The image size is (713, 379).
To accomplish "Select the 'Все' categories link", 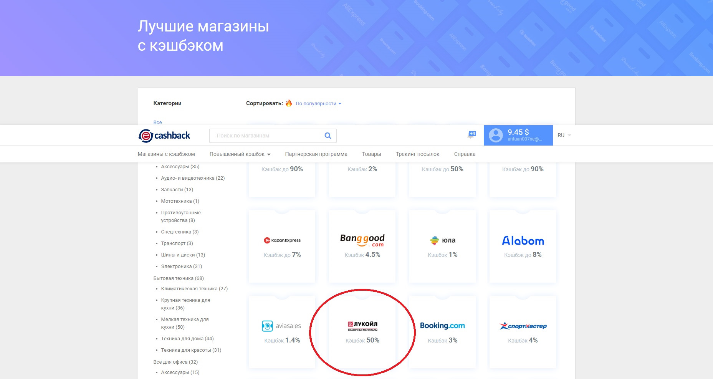I will pyautogui.click(x=157, y=122).
